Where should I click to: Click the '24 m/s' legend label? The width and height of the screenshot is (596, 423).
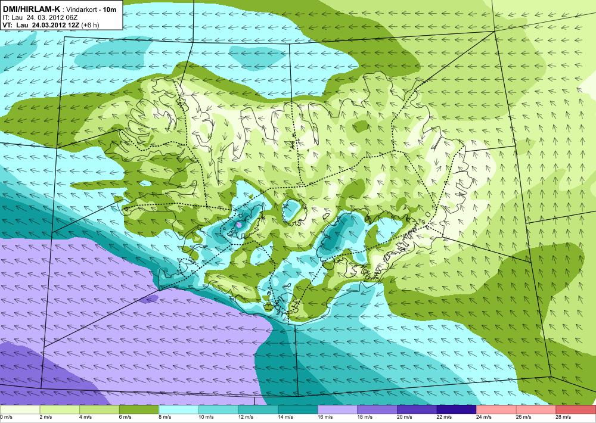484,417
